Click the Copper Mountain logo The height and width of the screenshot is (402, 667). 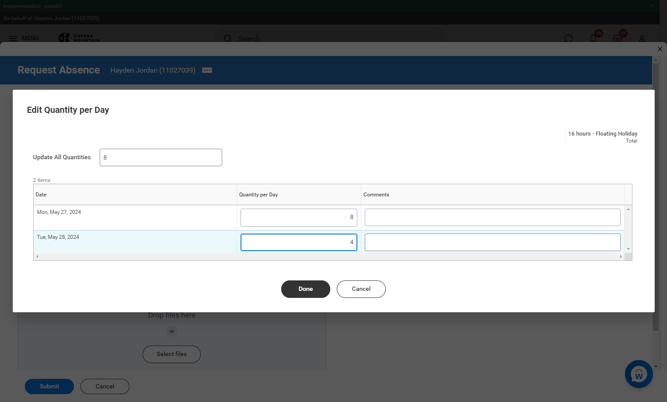79,38
